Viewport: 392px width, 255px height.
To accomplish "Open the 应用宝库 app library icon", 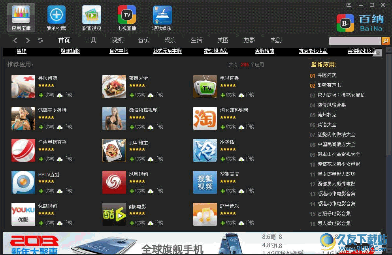I will 21,18.
